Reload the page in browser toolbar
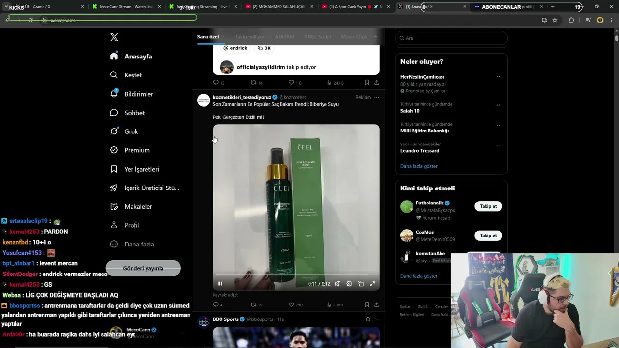Image resolution: width=619 pixels, height=348 pixels. point(30,20)
